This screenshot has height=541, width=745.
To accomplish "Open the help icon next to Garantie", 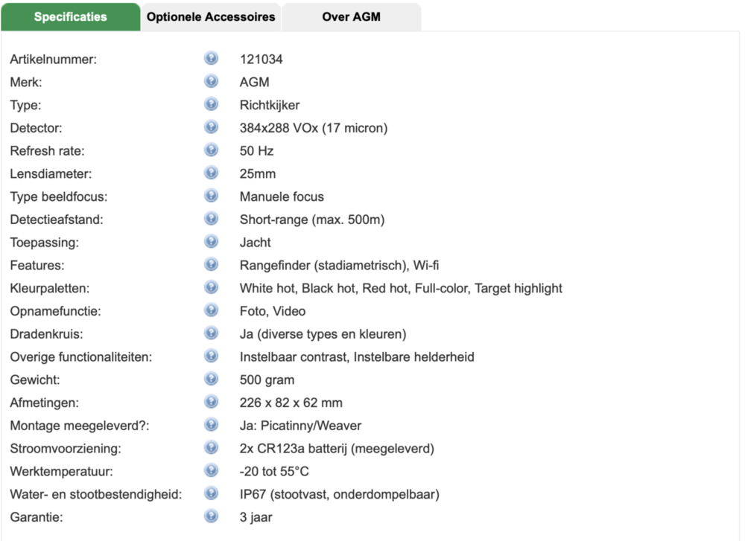I will [211, 516].
